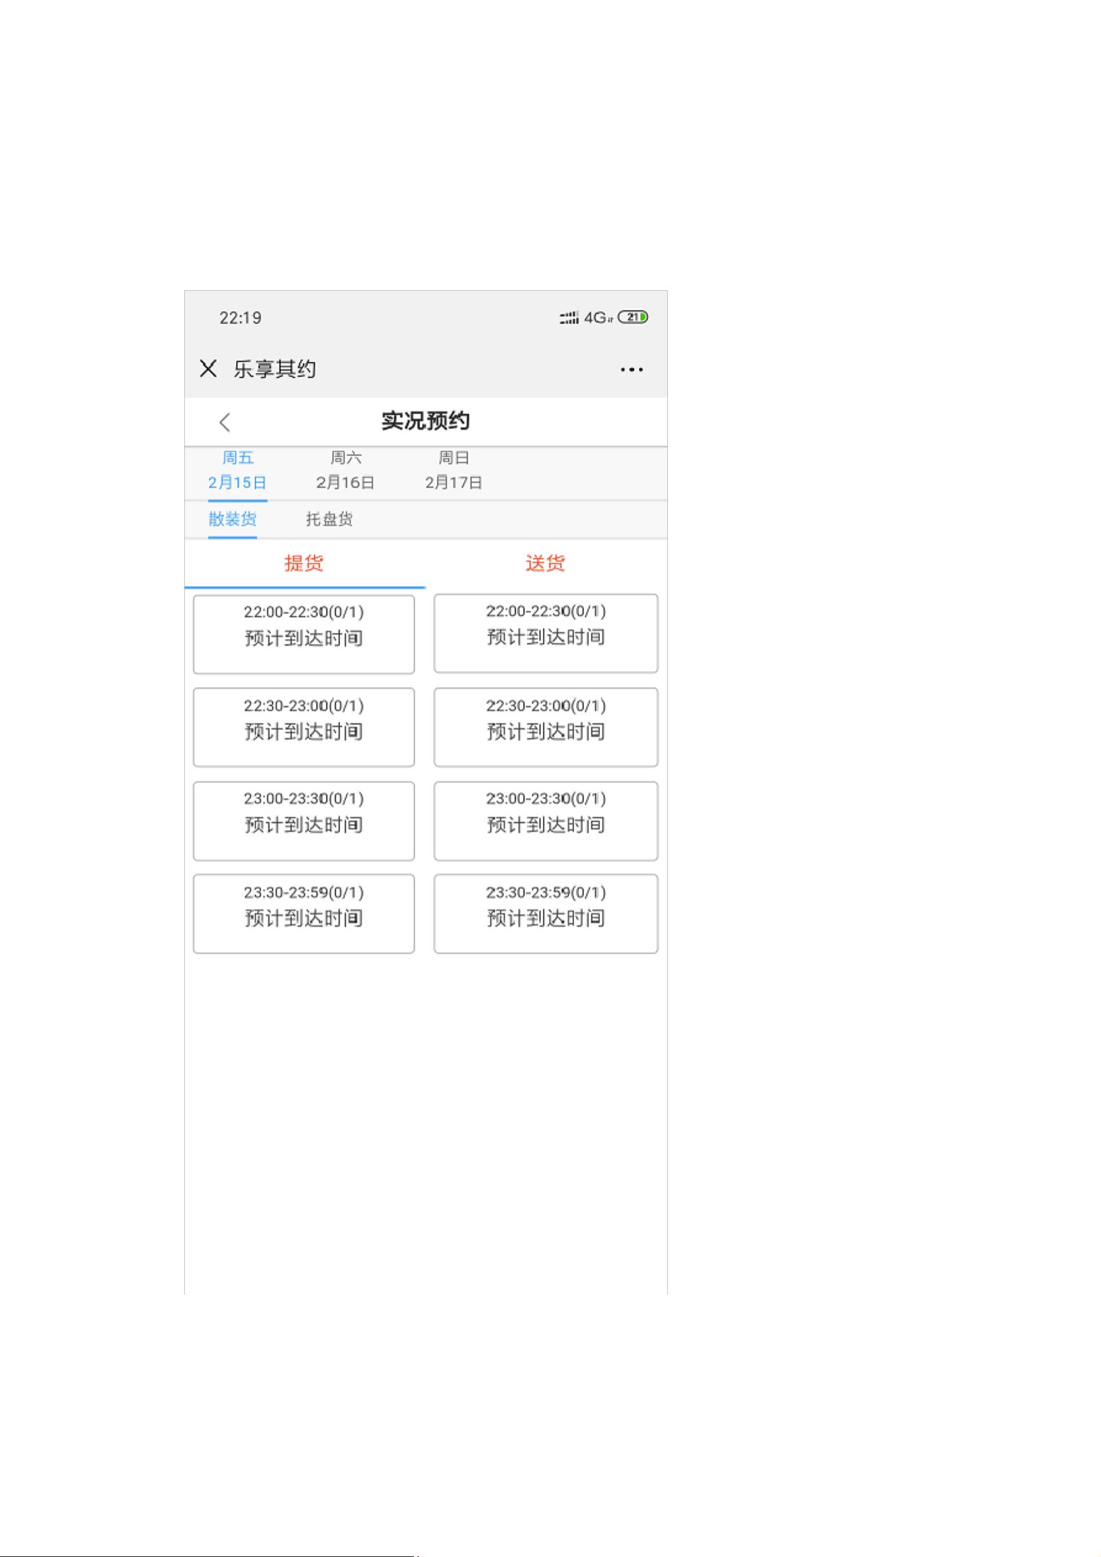1101x1557 pixels.
Task: Switch to the 周六 2月16日 date tab
Action: [x=346, y=470]
